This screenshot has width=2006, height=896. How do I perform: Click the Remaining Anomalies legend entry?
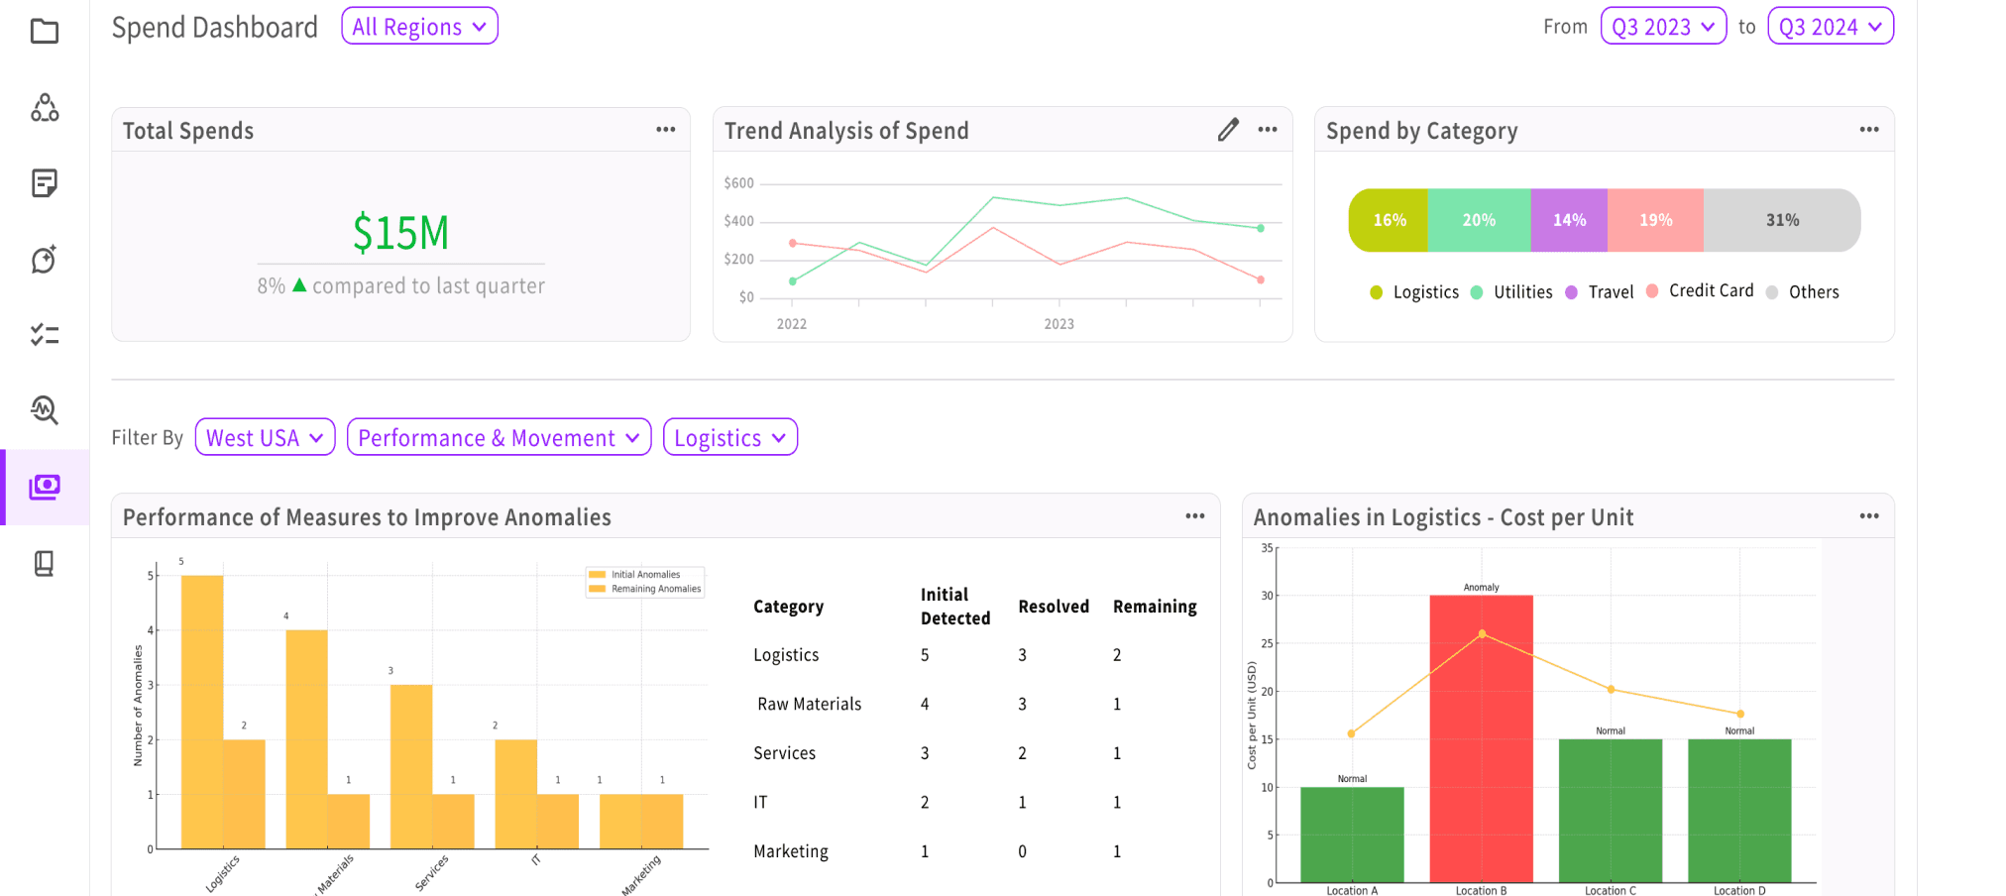click(645, 589)
